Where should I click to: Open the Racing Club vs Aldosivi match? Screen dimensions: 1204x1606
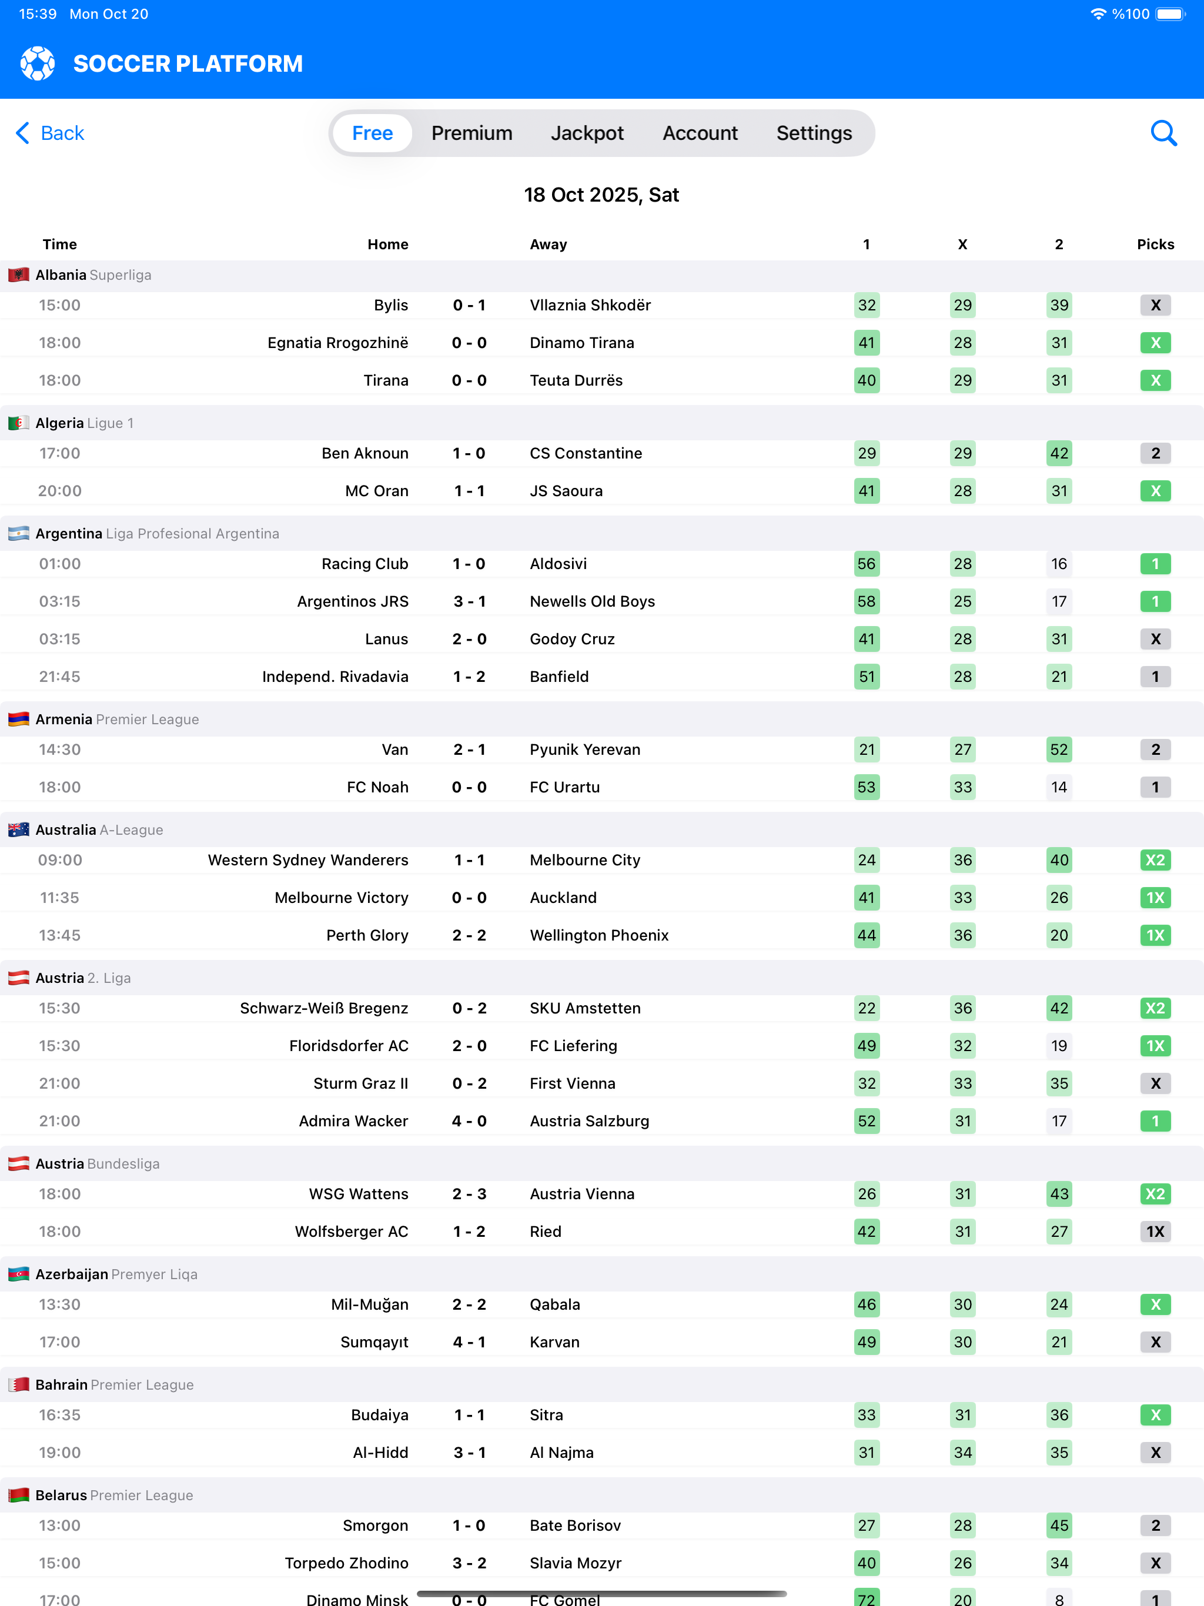point(602,564)
